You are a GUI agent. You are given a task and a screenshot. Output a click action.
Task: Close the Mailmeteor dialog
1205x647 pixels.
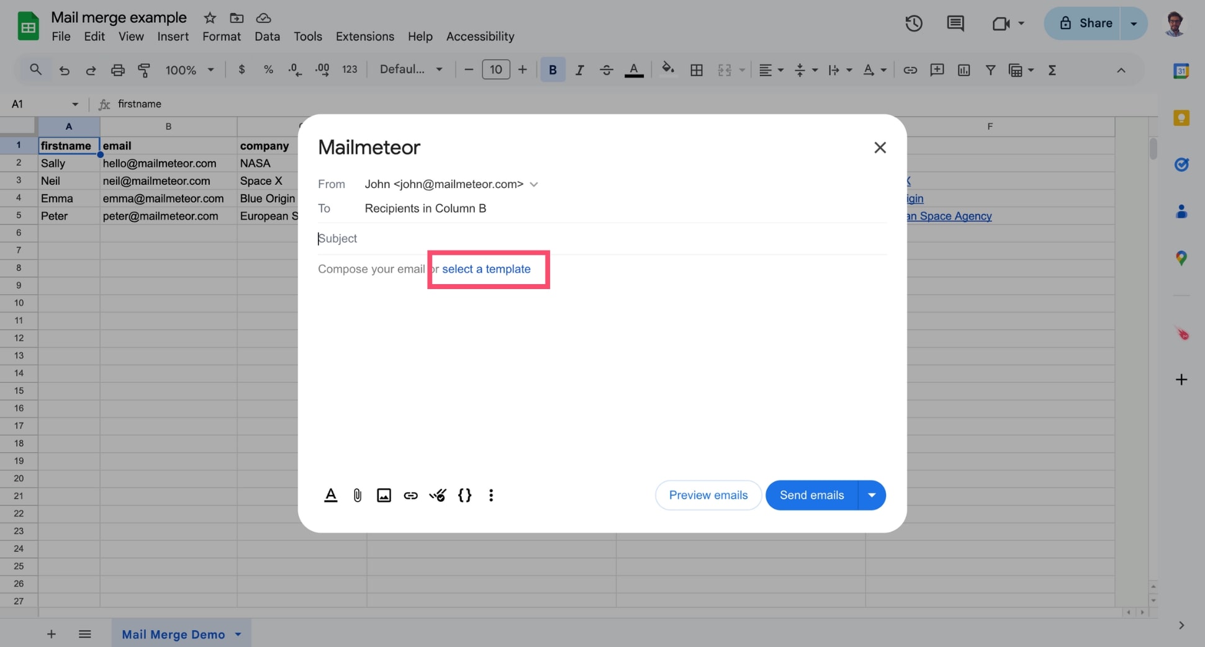coord(880,148)
